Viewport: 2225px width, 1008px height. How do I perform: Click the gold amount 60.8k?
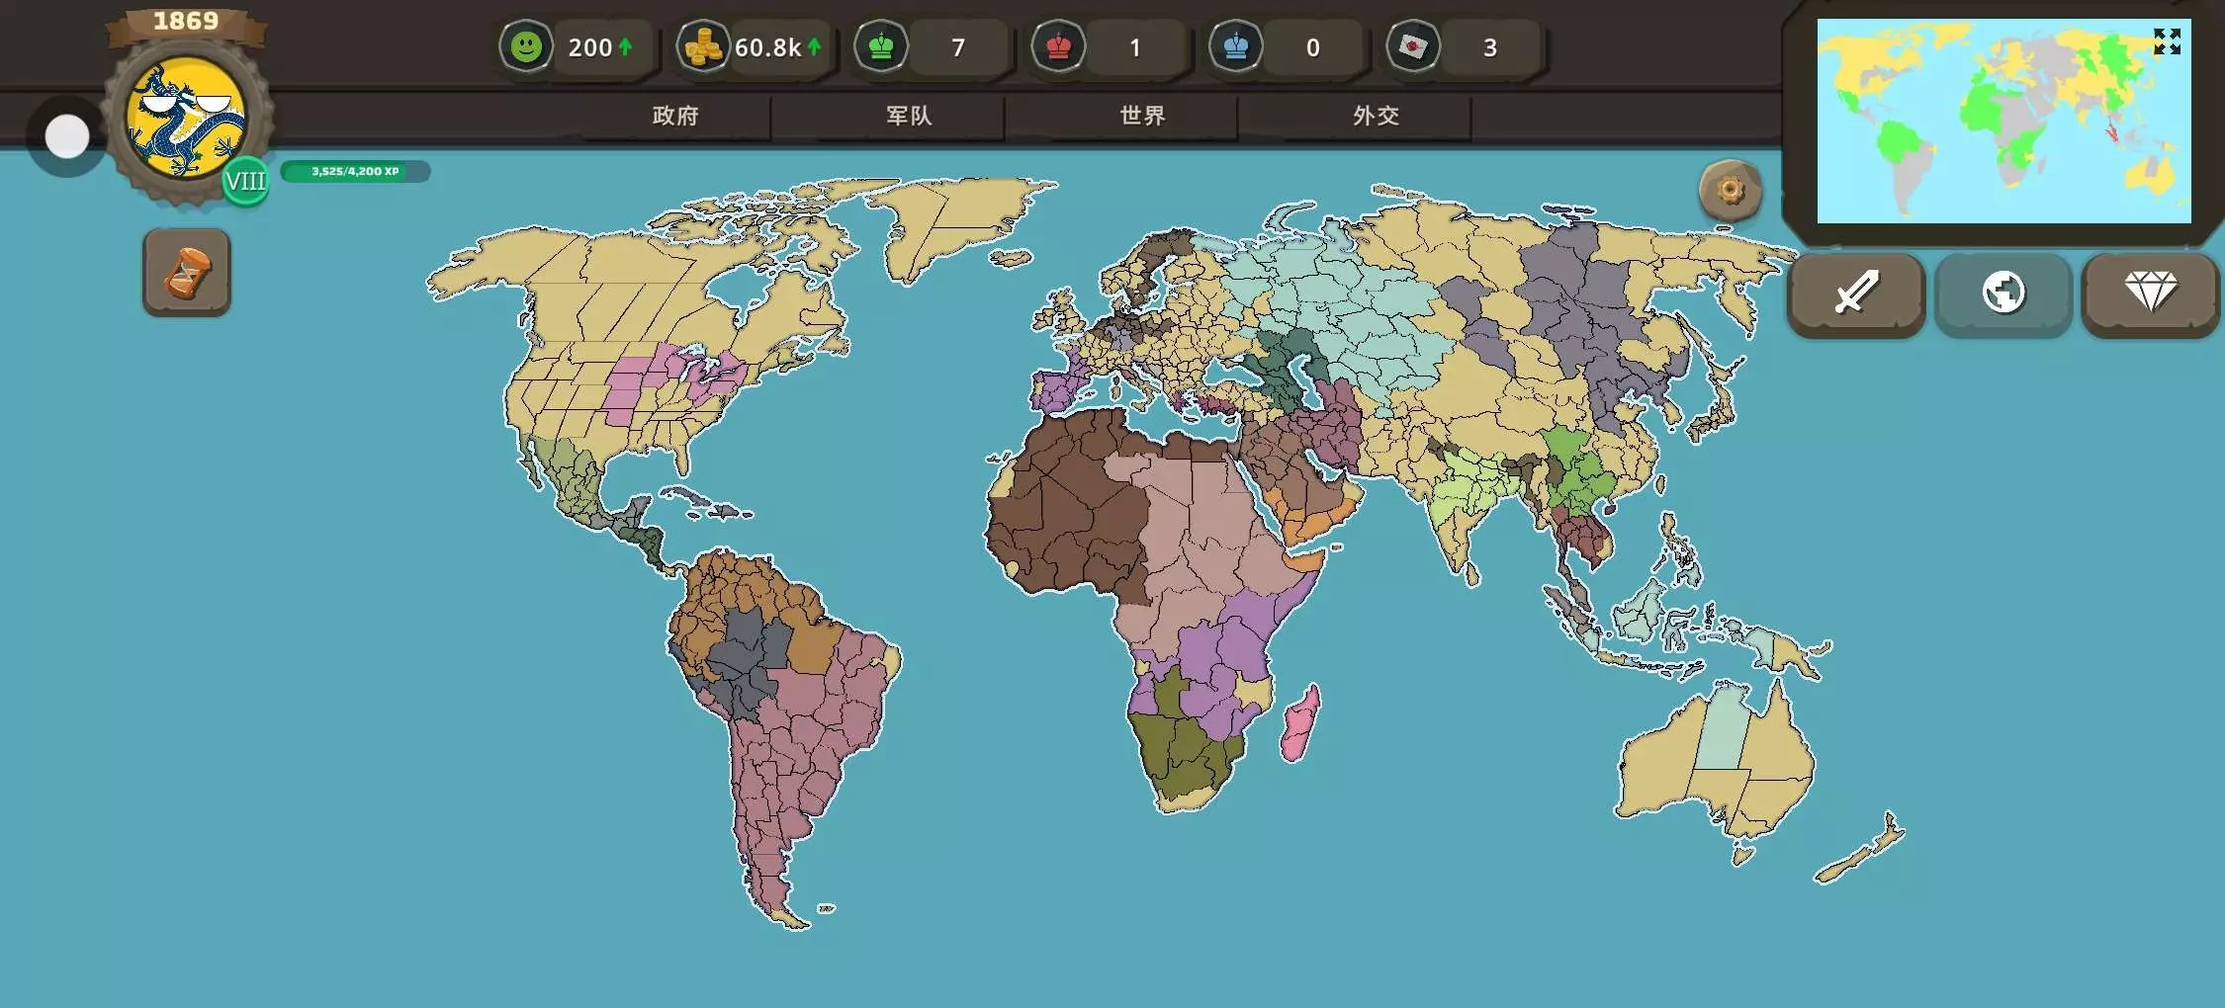(767, 47)
